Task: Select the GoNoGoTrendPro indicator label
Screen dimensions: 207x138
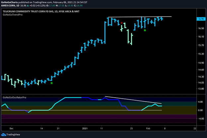Action: tap(13, 15)
